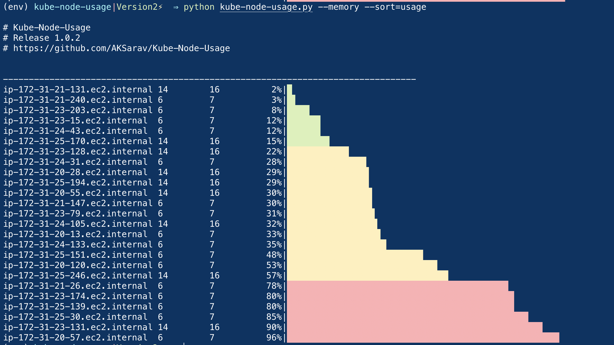Click the 48% usage percentage value
The image size is (614, 345).
point(274,255)
